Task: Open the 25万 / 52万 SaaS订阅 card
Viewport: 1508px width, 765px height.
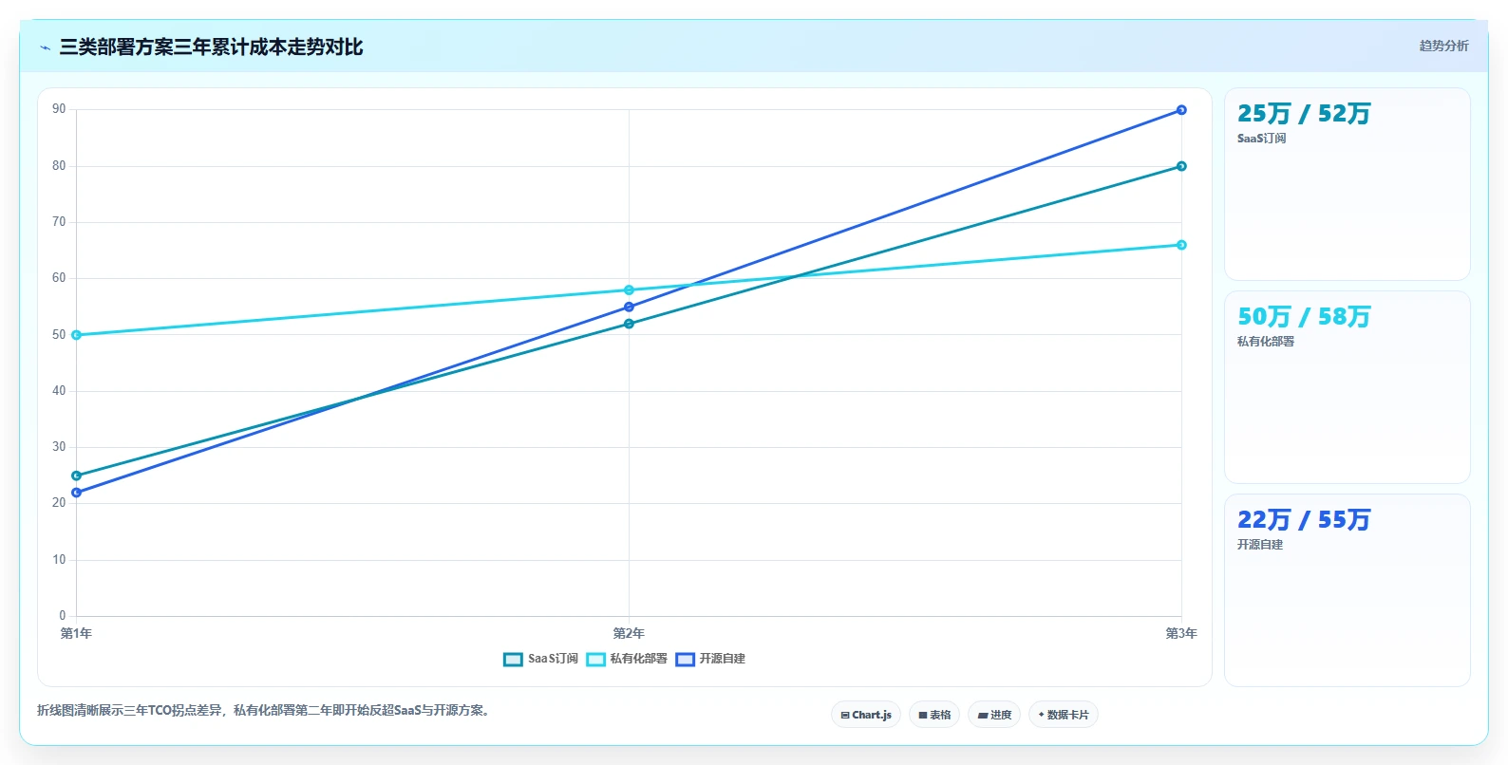Action: [x=1348, y=184]
